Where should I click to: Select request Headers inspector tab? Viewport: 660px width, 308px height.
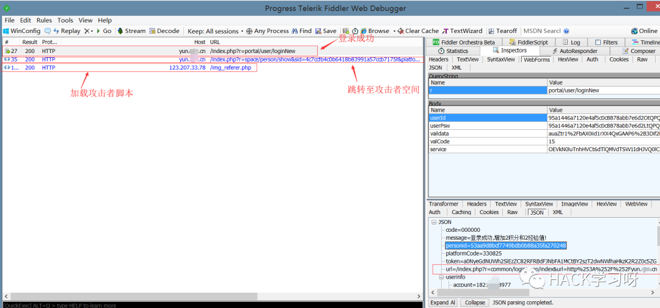point(439,60)
